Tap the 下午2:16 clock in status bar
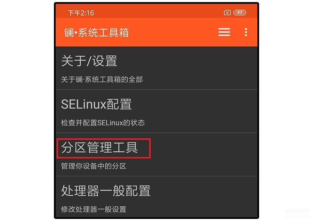The height and width of the screenshot is (221, 313). coord(81,13)
